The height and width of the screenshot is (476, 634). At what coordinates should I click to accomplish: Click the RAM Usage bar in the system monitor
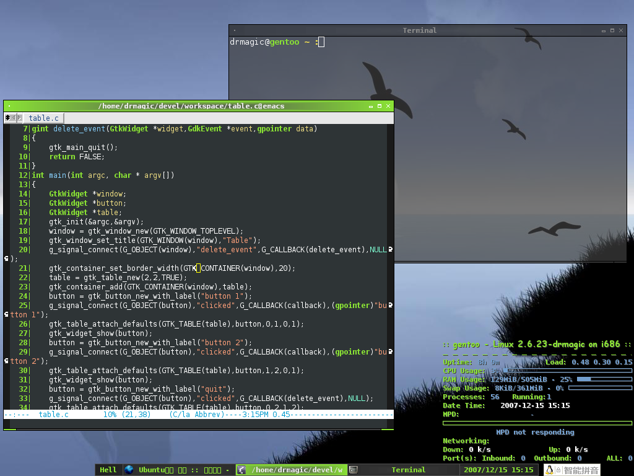(604, 379)
